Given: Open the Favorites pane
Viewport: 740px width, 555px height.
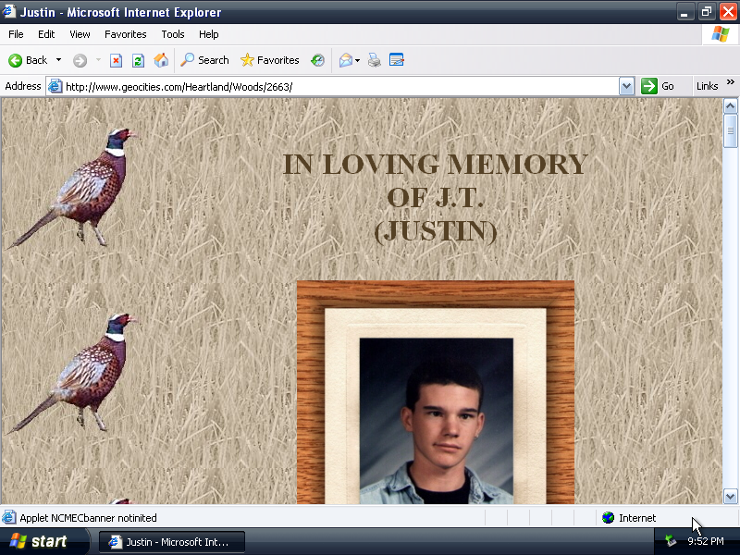Looking at the screenshot, I should pos(269,60).
